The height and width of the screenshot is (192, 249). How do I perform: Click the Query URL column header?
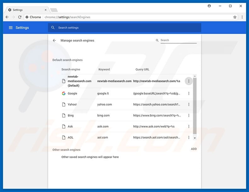(x=142, y=69)
